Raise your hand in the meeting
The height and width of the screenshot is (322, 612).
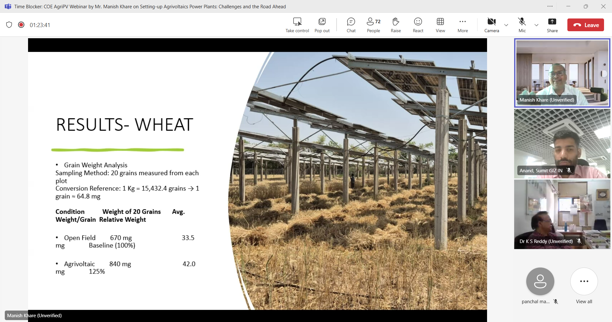(396, 25)
